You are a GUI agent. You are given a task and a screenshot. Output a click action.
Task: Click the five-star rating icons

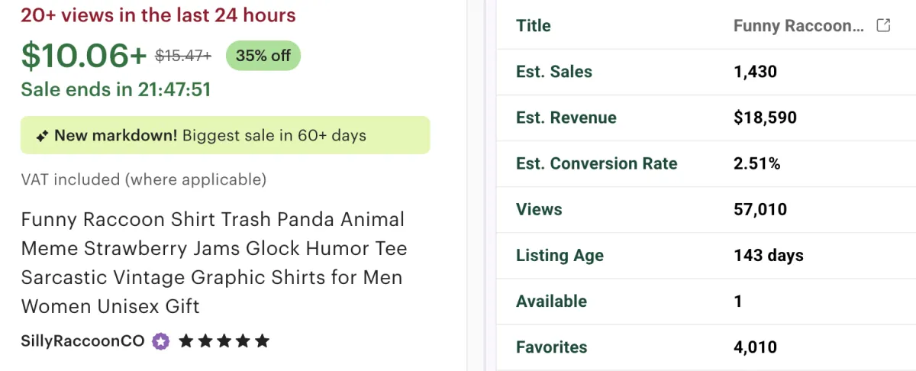point(224,341)
